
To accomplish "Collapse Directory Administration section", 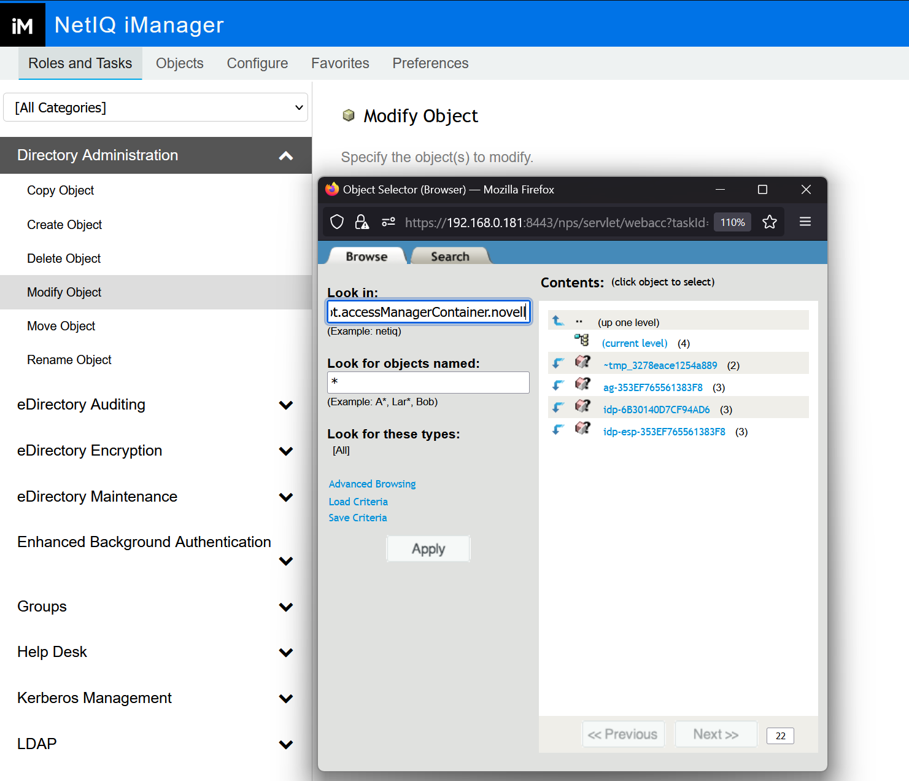I will [285, 156].
